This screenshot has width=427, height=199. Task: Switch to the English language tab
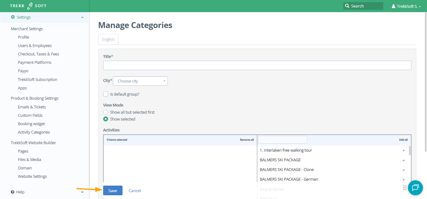click(108, 39)
